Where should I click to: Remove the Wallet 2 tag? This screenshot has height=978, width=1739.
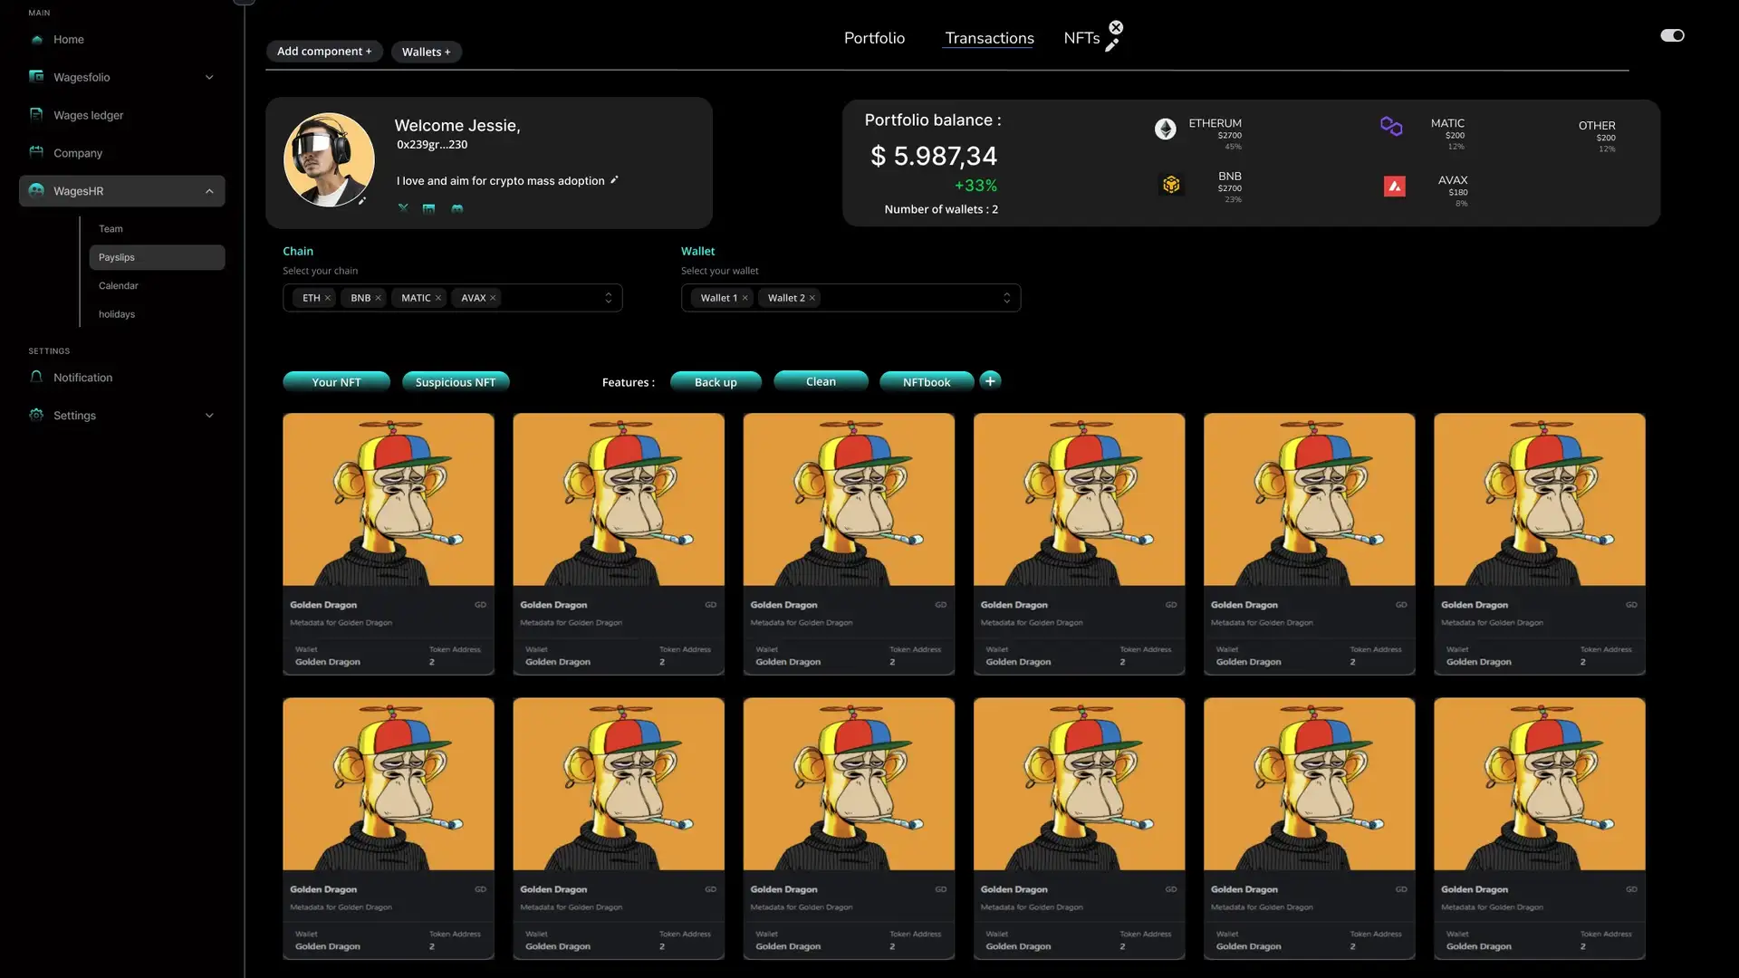point(812,298)
